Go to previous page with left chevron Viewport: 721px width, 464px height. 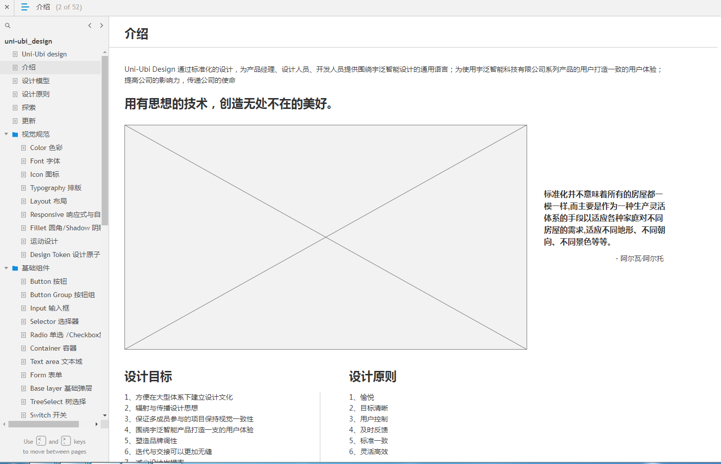pyautogui.click(x=90, y=25)
